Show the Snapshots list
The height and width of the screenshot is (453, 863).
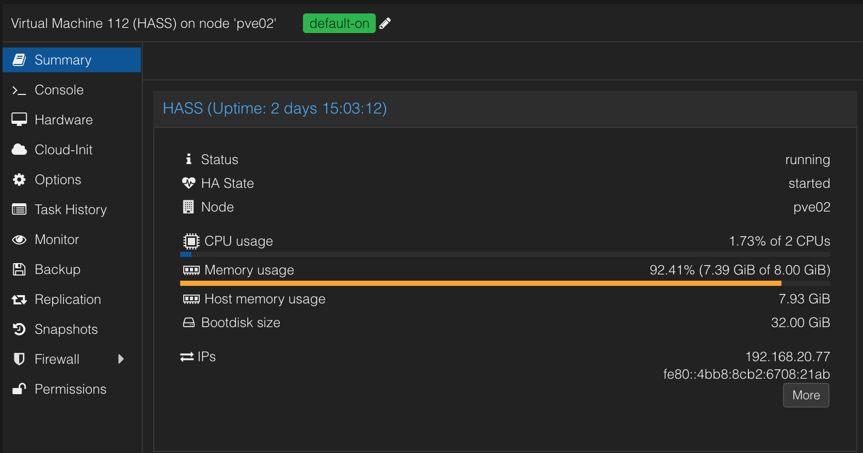(x=72, y=329)
